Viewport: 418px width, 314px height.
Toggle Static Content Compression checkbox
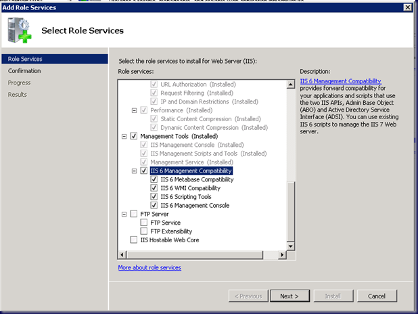click(x=154, y=118)
